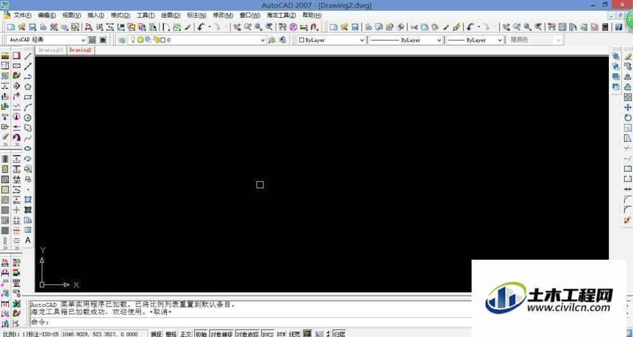Open Help with the question mark icon
The image size is (633, 337).
pyautogui.click(x=618, y=27)
